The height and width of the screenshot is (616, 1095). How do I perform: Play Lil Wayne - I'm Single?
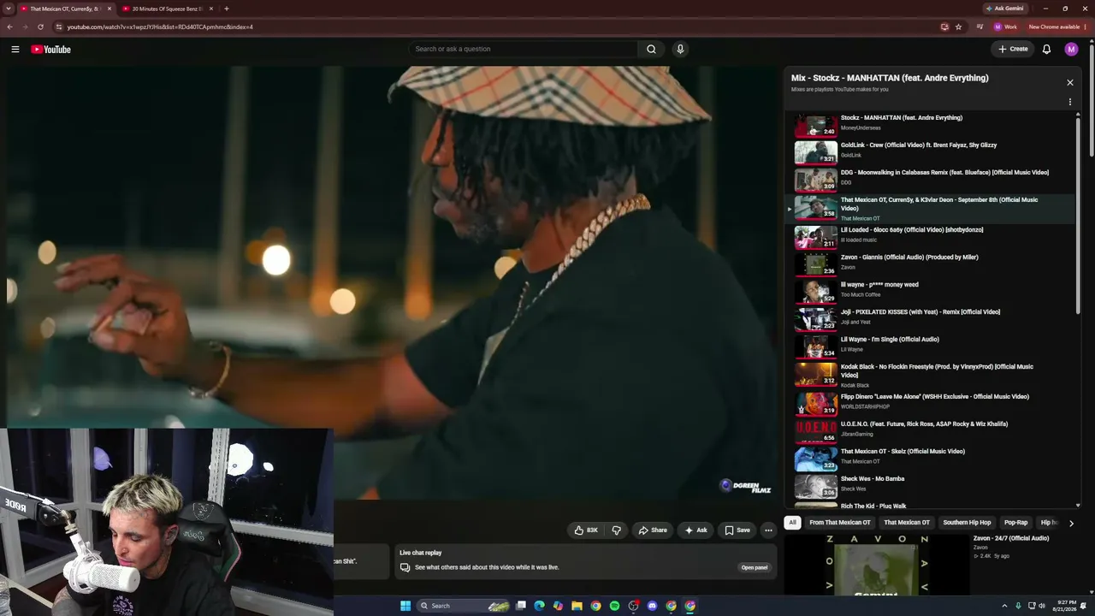coord(931,346)
